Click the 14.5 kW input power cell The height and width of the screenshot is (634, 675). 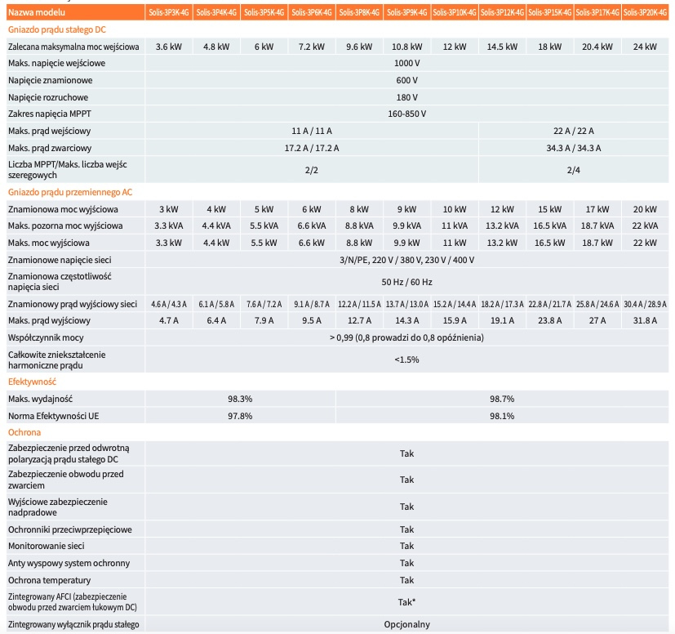(x=502, y=47)
